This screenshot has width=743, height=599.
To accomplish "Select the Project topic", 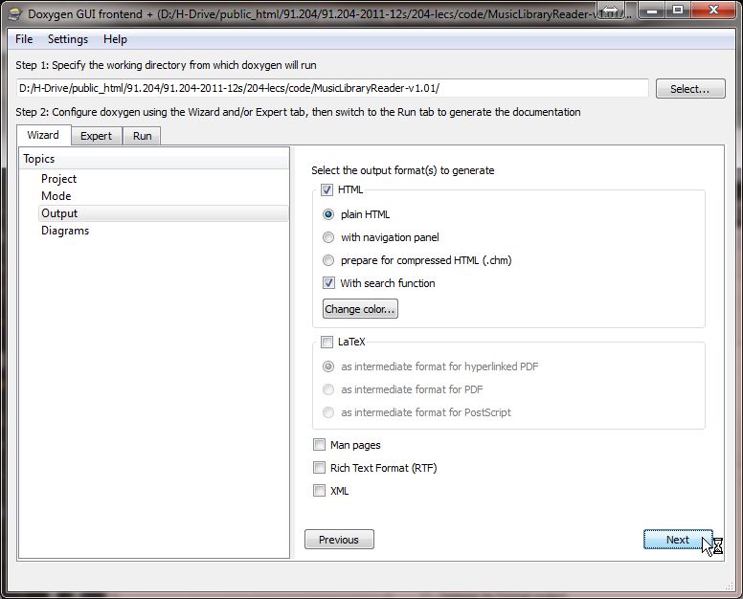I will [x=58, y=179].
